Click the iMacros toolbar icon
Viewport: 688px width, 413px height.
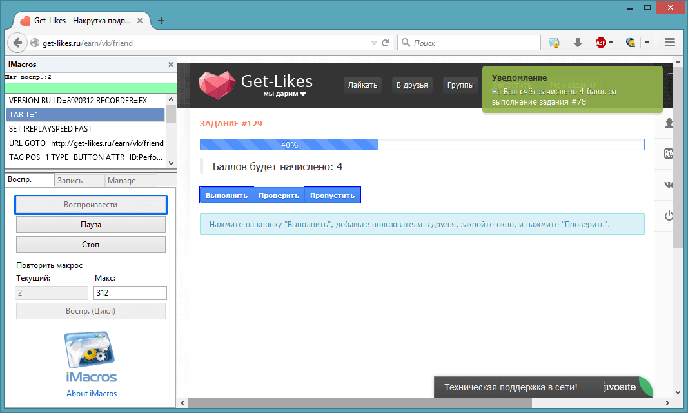tap(554, 43)
